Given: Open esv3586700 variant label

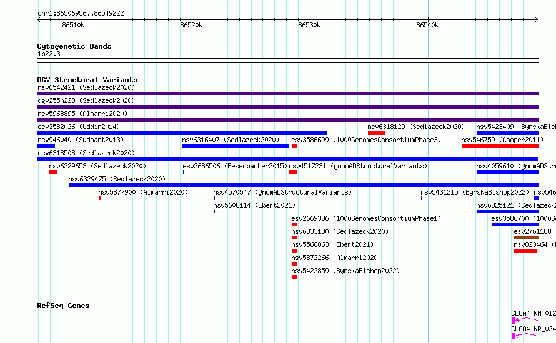Looking at the screenshot, I should pos(524,218).
